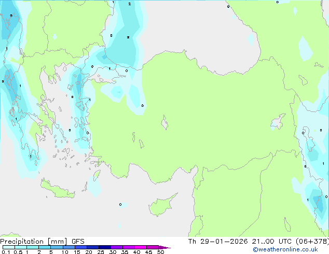Image resolution: width=329 pixels, height=254 pixels.
Task: Select the 20–25 mm legend swatch
Action: click(92, 247)
